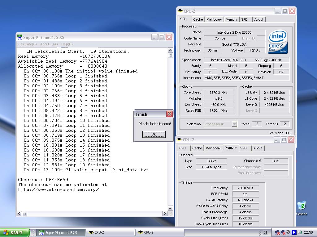This screenshot has width=317, height=237.
Task: Click the Multiplier x 9.0 field
Action: click(219, 98)
